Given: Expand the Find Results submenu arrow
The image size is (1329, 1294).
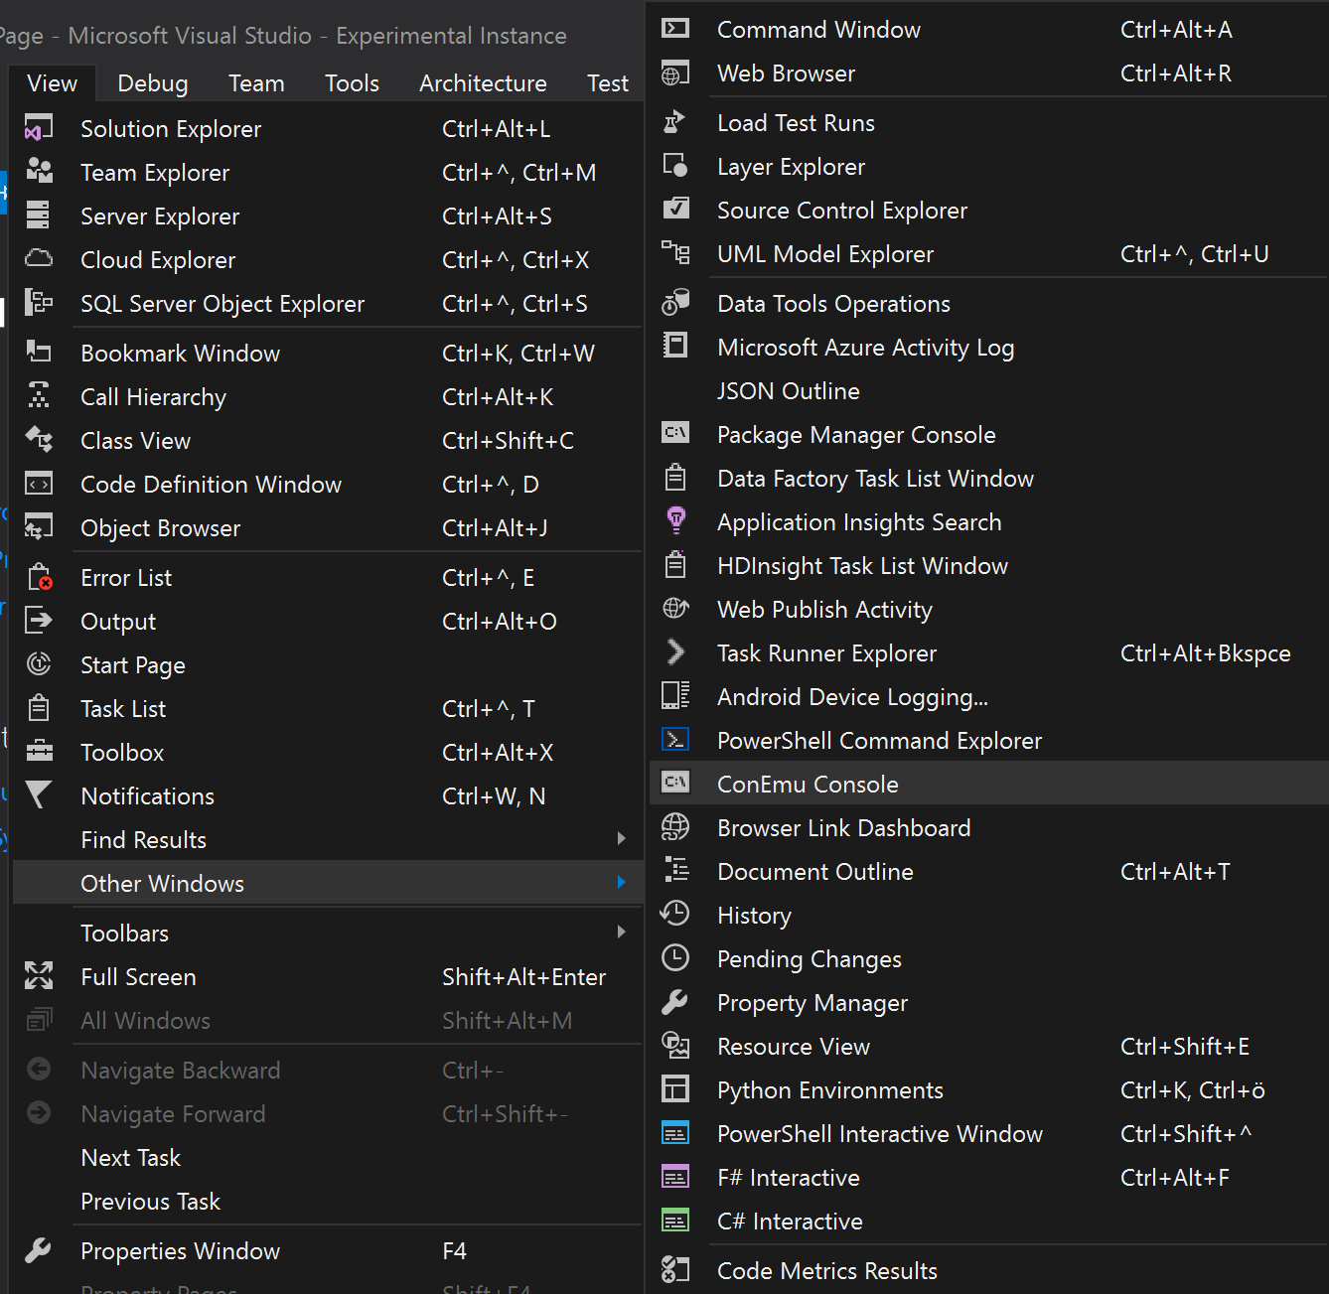Looking at the screenshot, I should (x=621, y=840).
